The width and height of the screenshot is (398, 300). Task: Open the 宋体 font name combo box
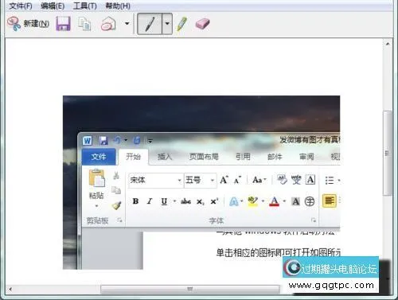[x=155, y=181]
